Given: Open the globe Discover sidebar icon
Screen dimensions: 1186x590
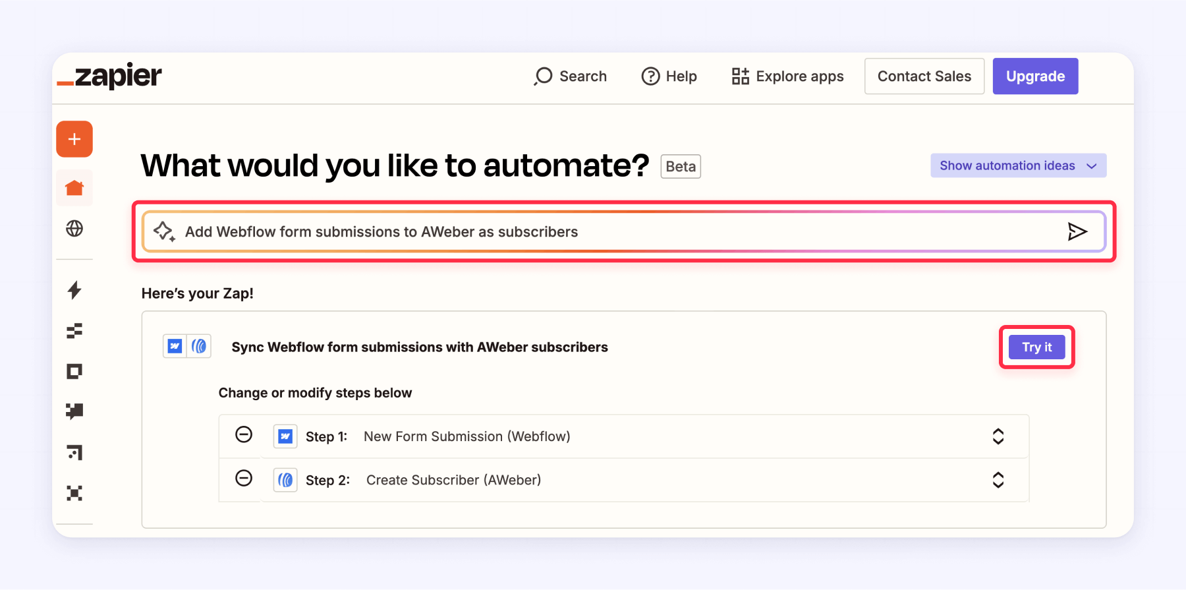Looking at the screenshot, I should 74,229.
